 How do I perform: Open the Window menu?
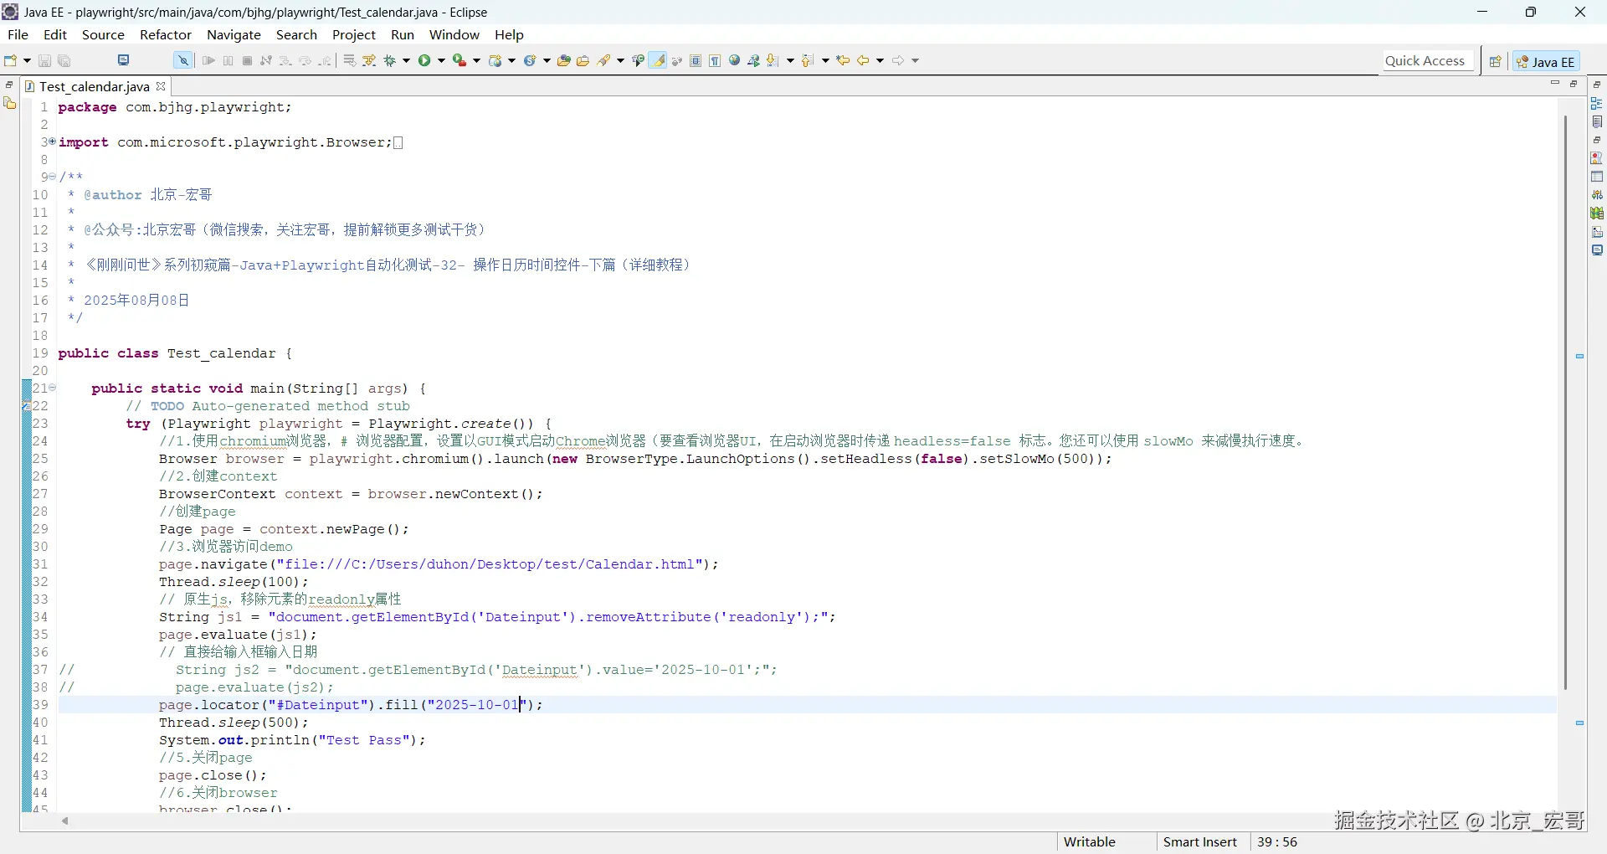[454, 34]
